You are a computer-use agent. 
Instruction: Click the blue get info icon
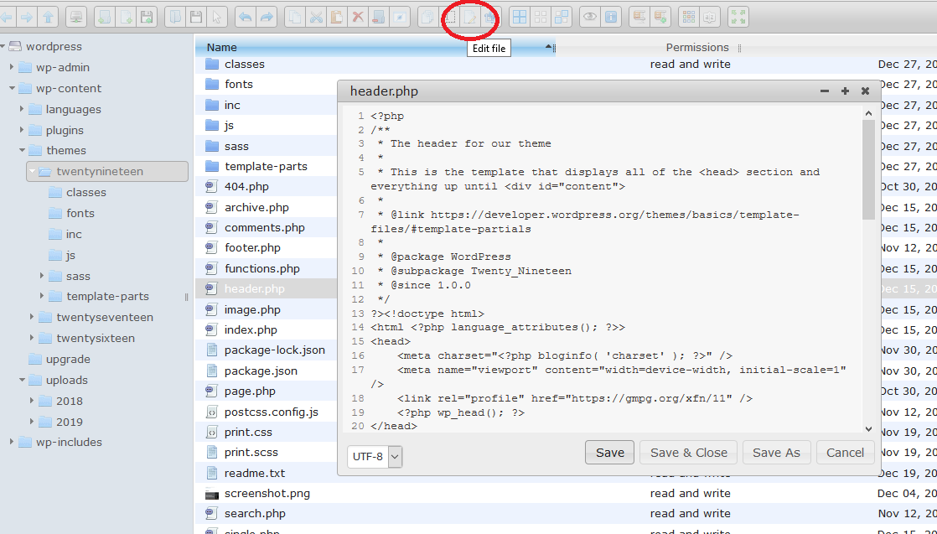click(611, 18)
